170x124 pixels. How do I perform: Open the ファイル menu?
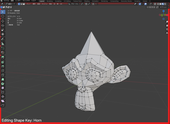6,1
